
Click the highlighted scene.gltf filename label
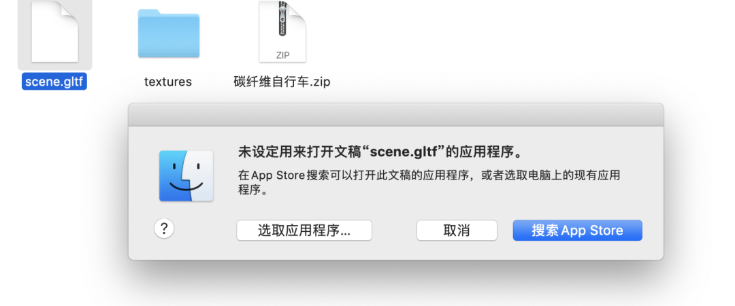point(54,82)
